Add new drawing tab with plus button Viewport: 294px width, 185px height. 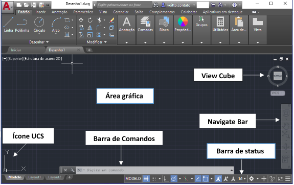(x=89, y=50)
